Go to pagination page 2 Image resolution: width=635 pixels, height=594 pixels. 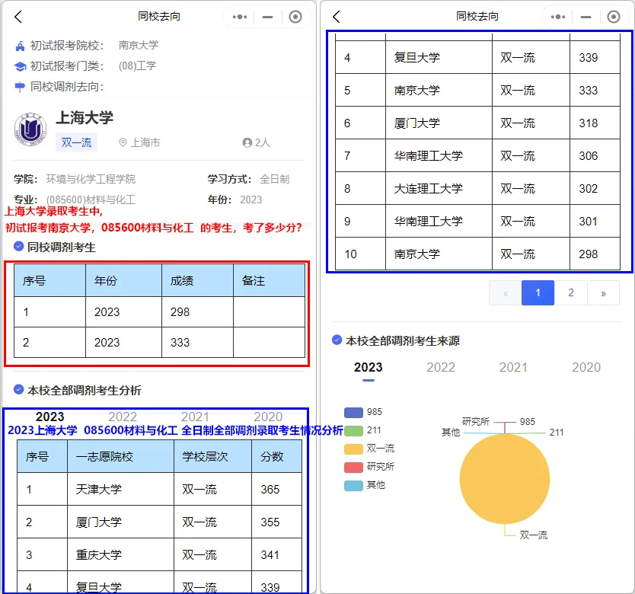click(x=571, y=292)
